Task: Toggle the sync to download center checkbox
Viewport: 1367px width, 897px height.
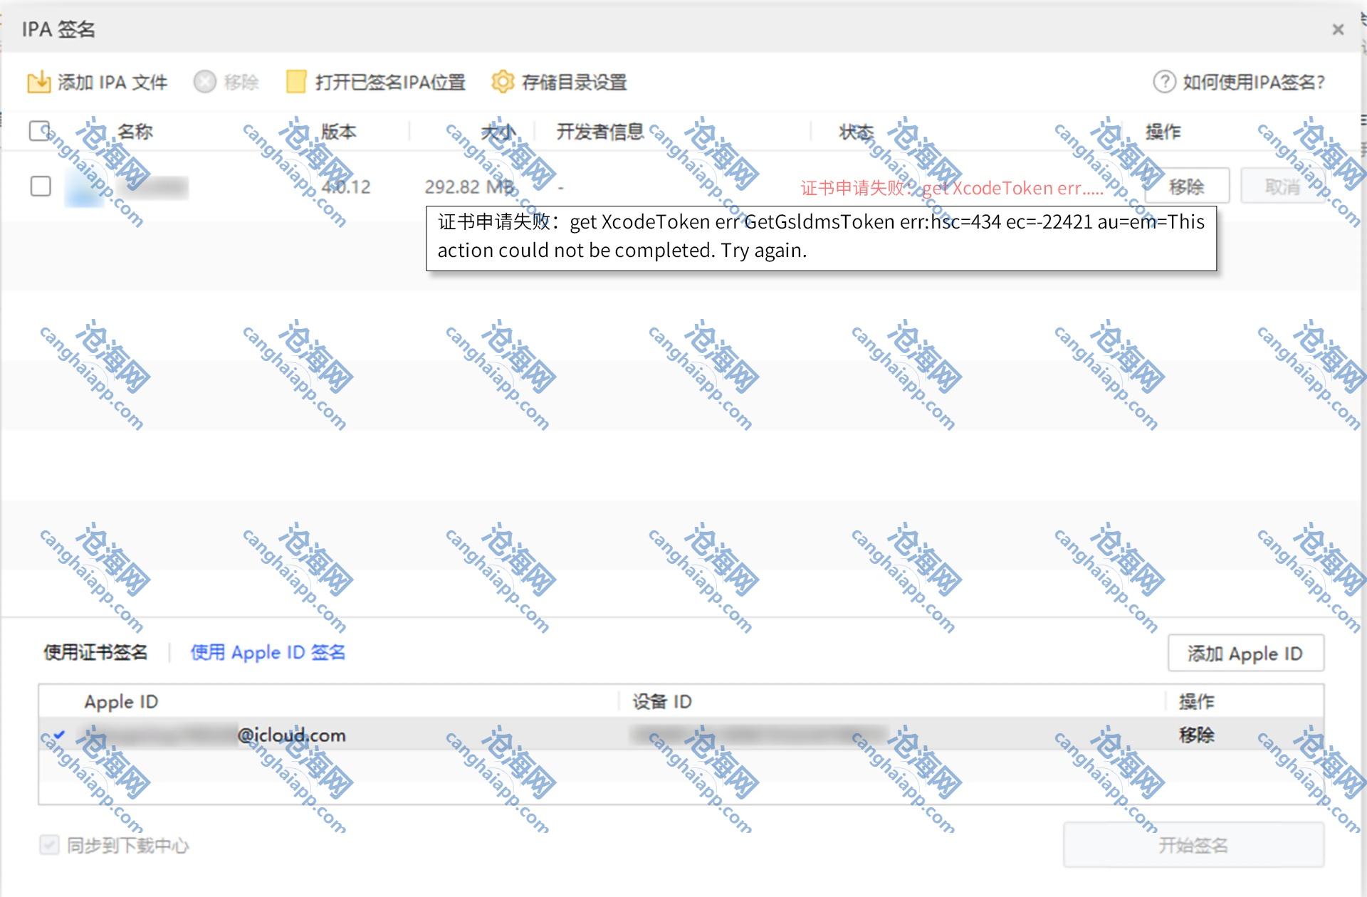Action: coord(49,845)
